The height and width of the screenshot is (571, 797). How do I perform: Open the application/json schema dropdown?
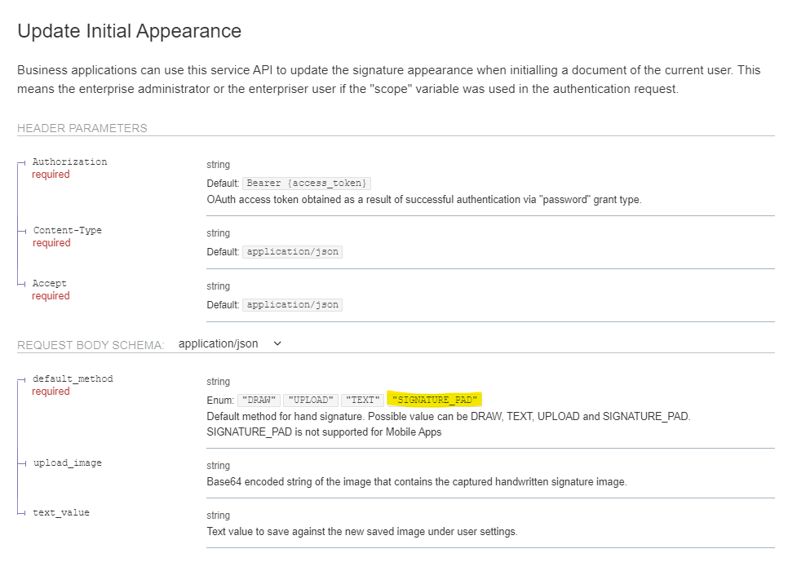pyautogui.click(x=230, y=344)
